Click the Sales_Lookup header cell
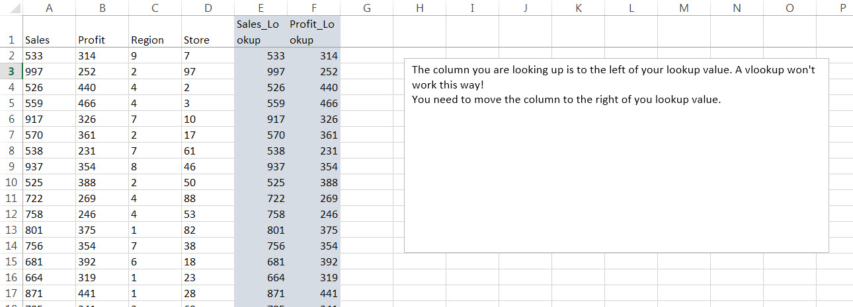Screen dimensions: 853x307 [261, 32]
